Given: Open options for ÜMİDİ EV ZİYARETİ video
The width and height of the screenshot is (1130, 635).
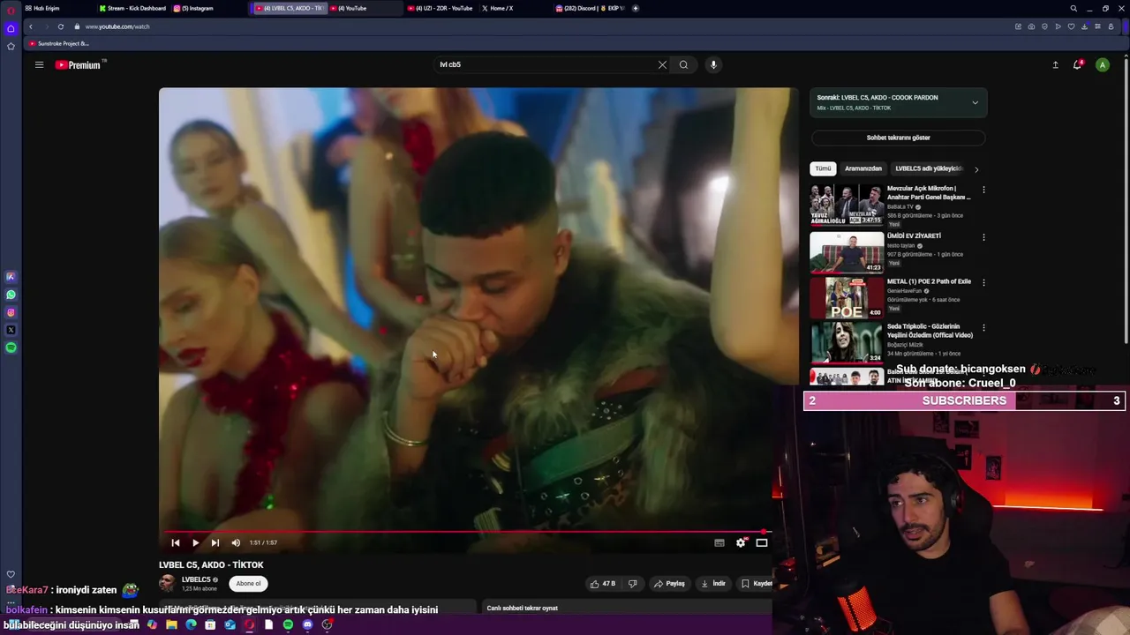Looking at the screenshot, I should point(983,236).
